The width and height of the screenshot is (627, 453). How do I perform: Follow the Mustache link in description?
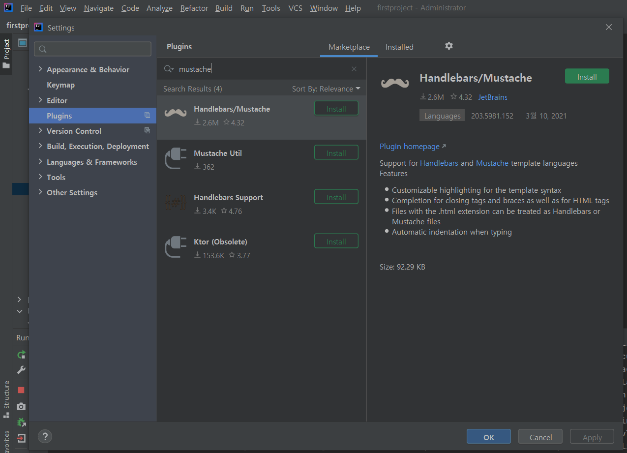coord(492,163)
